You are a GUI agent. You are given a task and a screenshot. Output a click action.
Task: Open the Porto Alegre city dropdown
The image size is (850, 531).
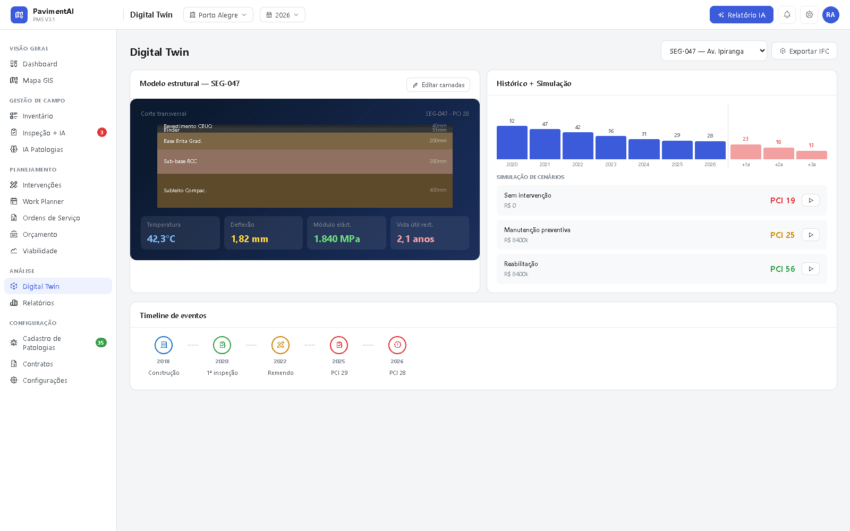pos(218,15)
